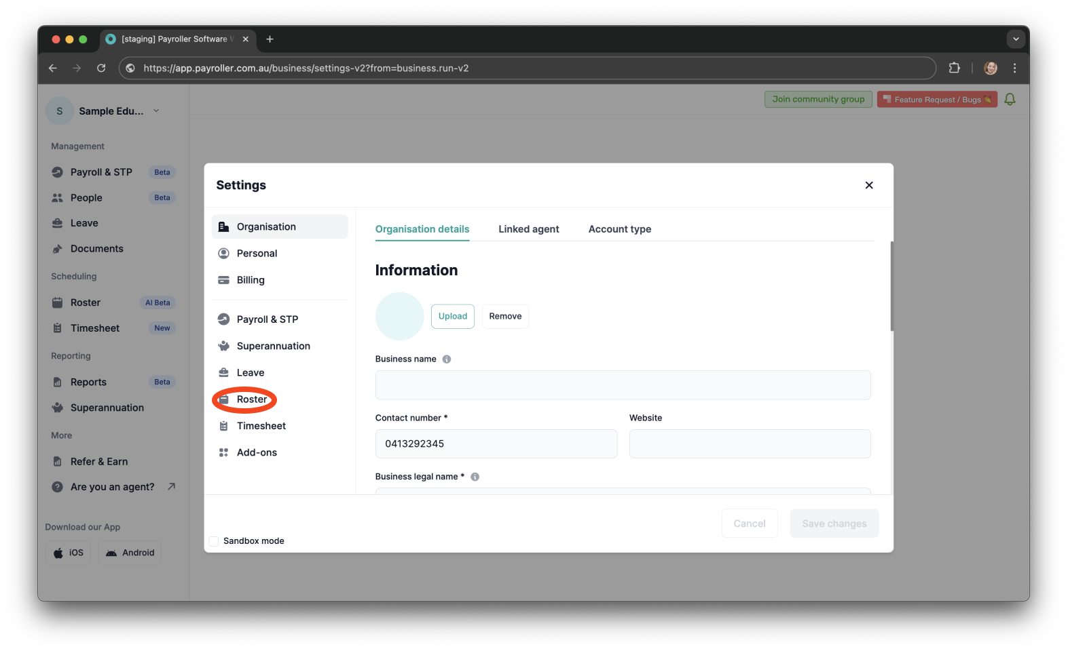The height and width of the screenshot is (651, 1068).
Task: Go back in browser history
Action: click(x=53, y=68)
